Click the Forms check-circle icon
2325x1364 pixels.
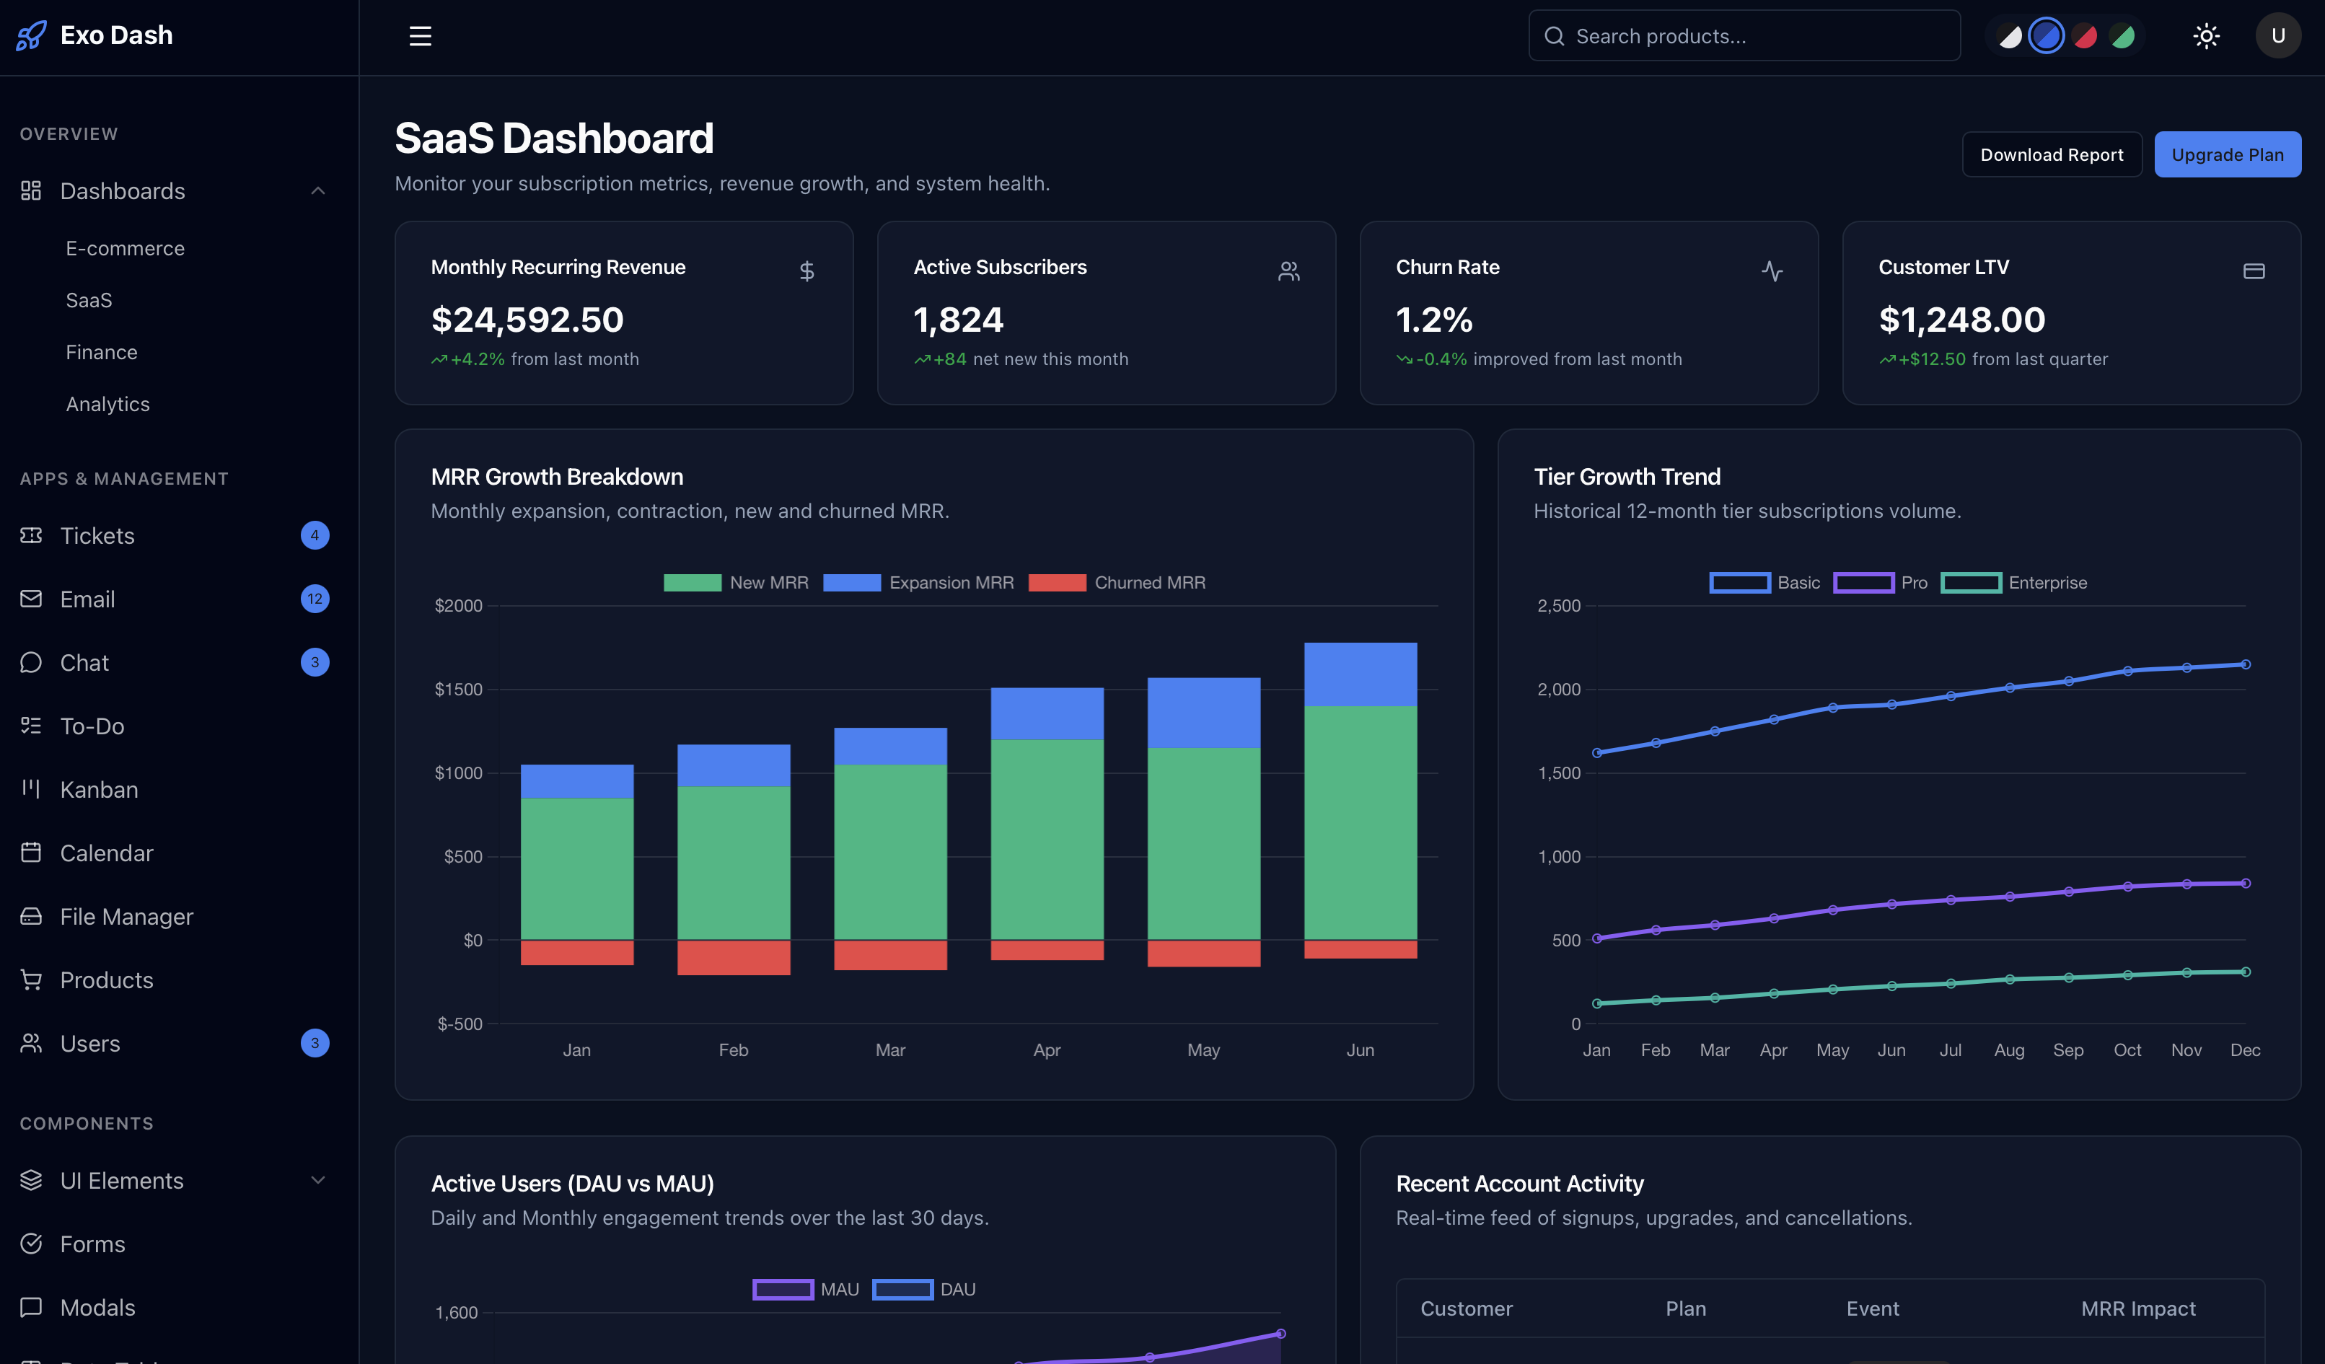tap(31, 1244)
